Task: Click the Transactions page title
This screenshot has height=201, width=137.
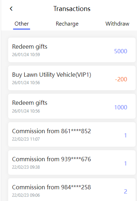Action: (72, 9)
